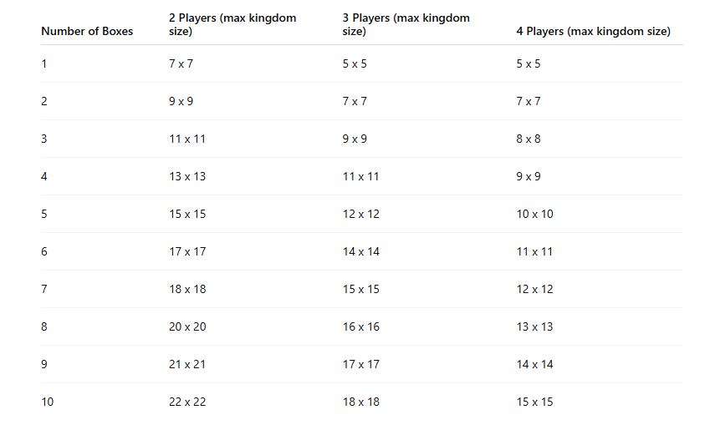Screen dimensions: 710x425
Task: Click the 21 x 21 cell in row 9
Action: coord(187,364)
